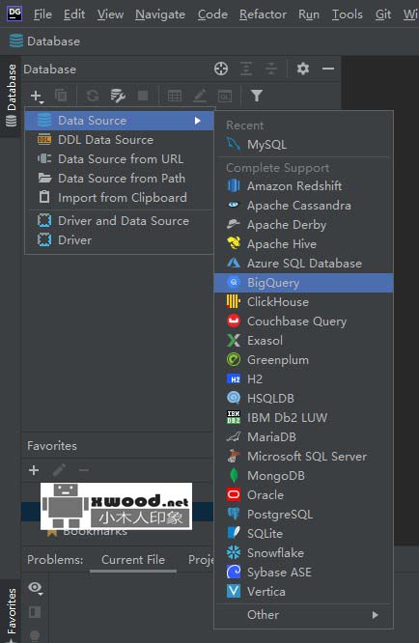
Task: Click the duplicate data source icon
Action: (x=61, y=96)
